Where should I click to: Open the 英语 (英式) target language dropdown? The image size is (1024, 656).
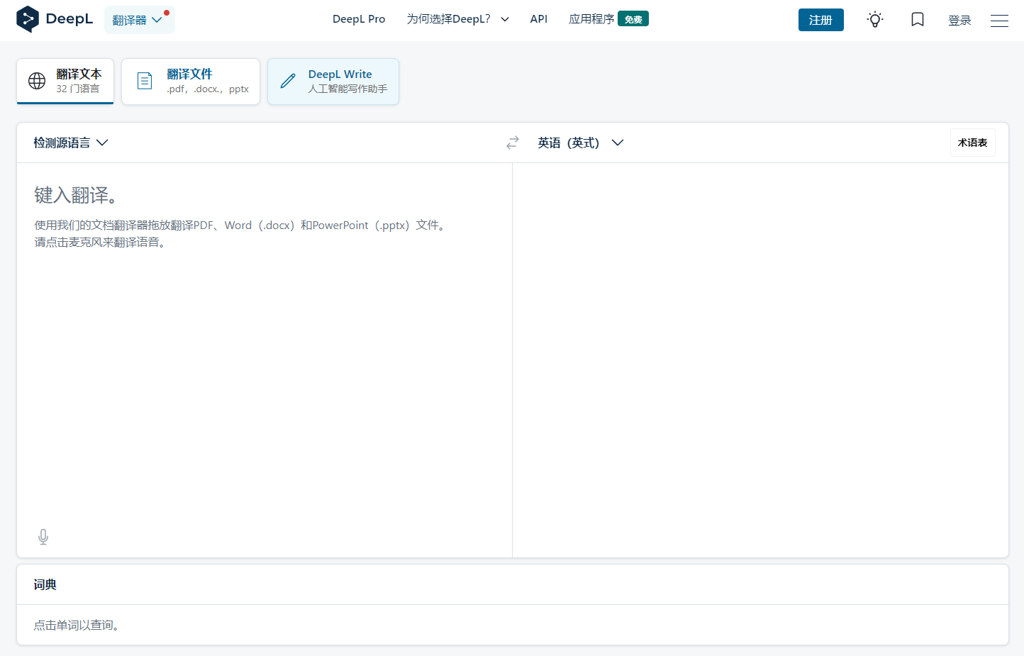point(581,143)
